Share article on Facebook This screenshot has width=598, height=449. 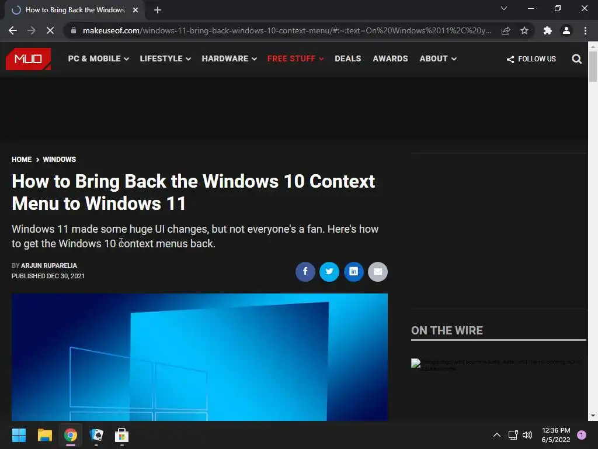pyautogui.click(x=305, y=271)
